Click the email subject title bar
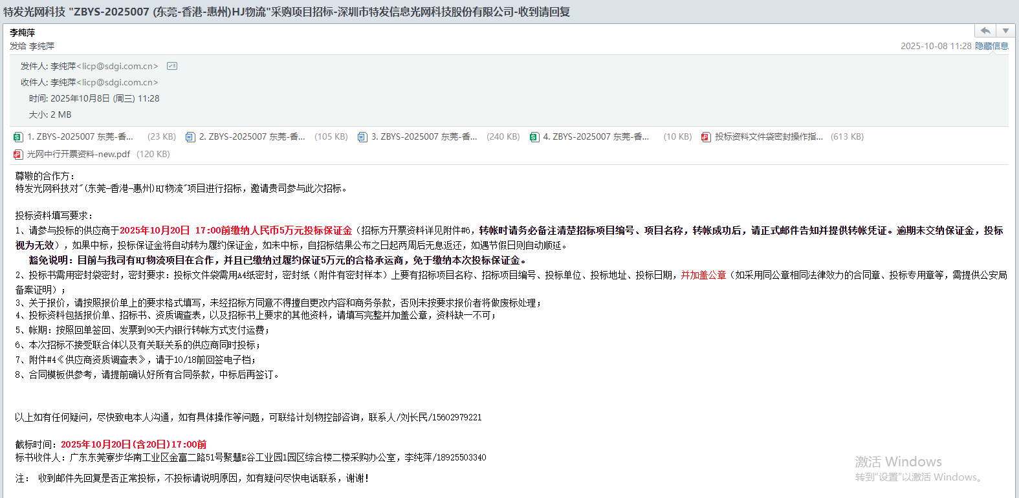The image size is (1019, 498). point(287,12)
